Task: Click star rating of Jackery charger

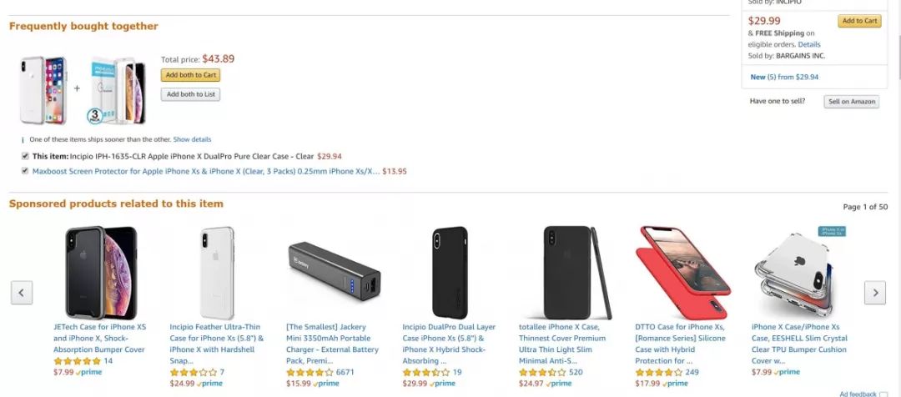Action: point(310,372)
